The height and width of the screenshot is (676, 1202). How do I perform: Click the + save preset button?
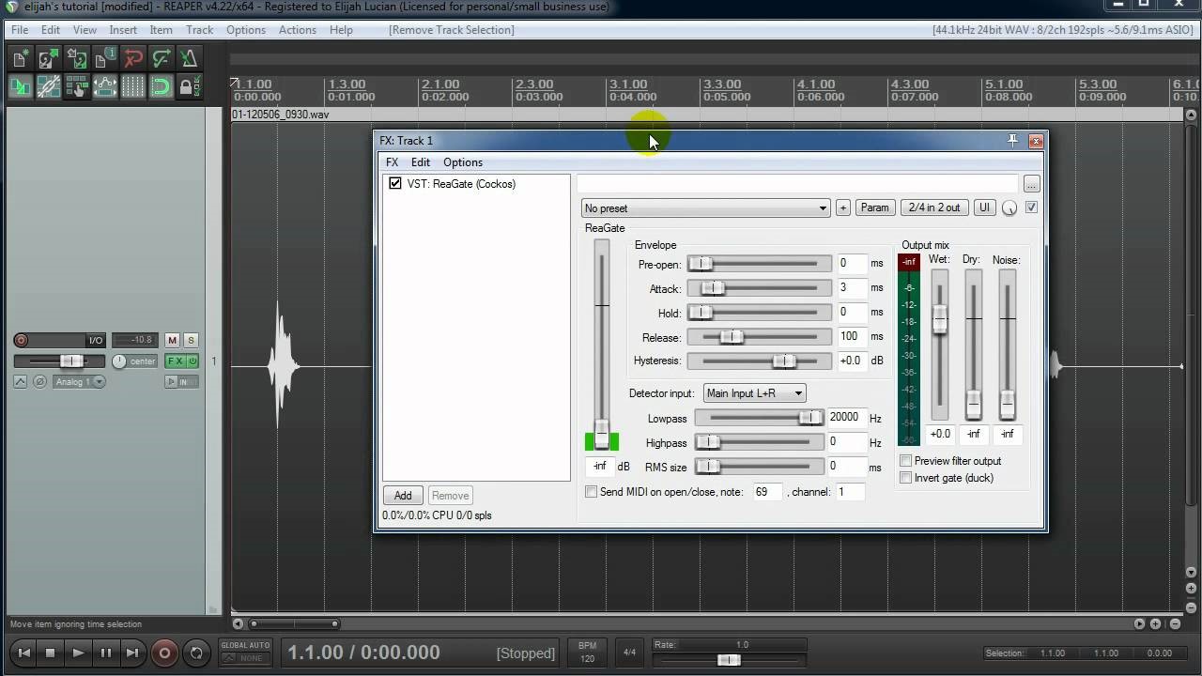tap(842, 208)
